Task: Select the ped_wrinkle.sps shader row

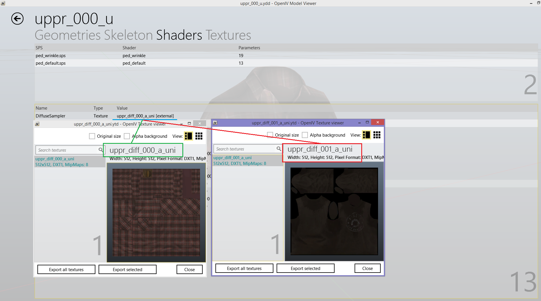Action: coord(51,56)
